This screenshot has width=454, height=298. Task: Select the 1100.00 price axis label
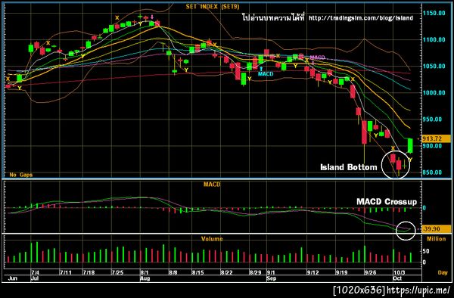tap(434, 39)
